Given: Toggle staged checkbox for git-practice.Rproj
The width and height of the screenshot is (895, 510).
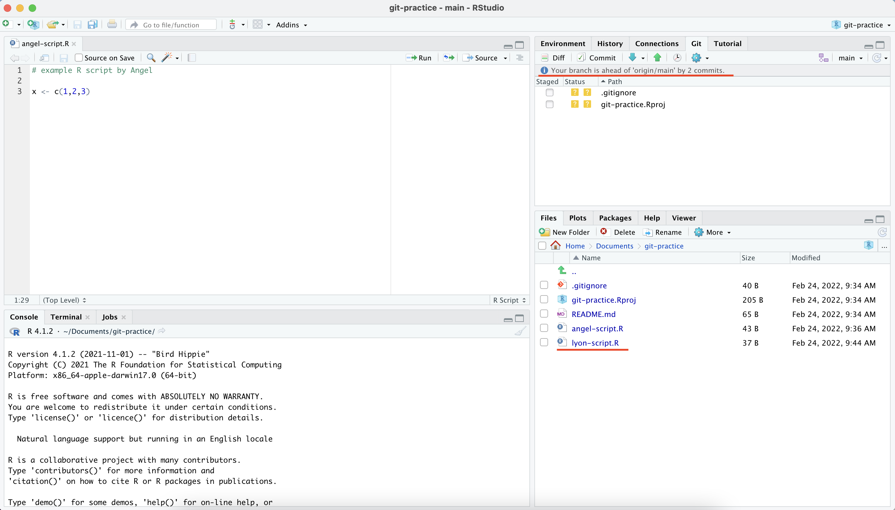Looking at the screenshot, I should coord(549,104).
